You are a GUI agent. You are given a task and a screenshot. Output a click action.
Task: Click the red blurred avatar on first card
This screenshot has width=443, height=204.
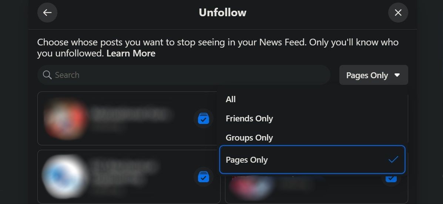tap(65, 118)
